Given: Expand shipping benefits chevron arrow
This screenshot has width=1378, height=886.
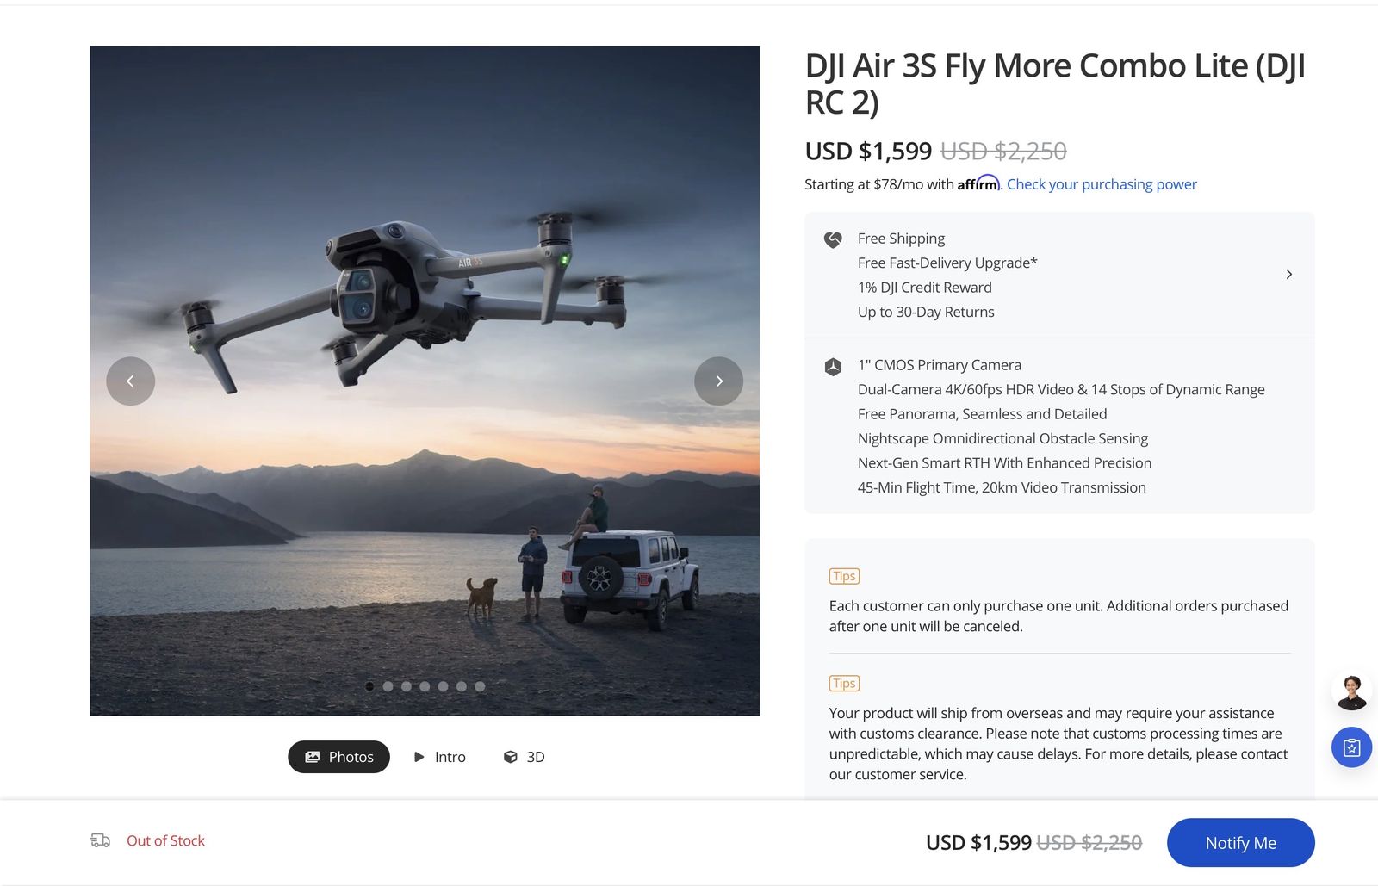Looking at the screenshot, I should (x=1288, y=274).
